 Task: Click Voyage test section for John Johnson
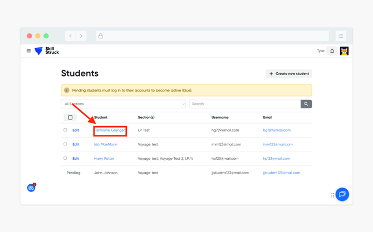[x=148, y=173]
